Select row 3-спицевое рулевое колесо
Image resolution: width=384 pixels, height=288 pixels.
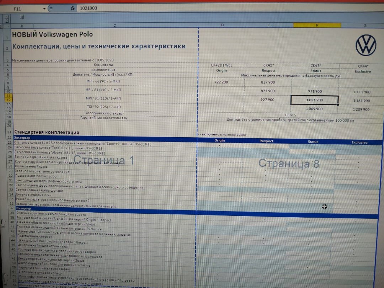(40, 273)
